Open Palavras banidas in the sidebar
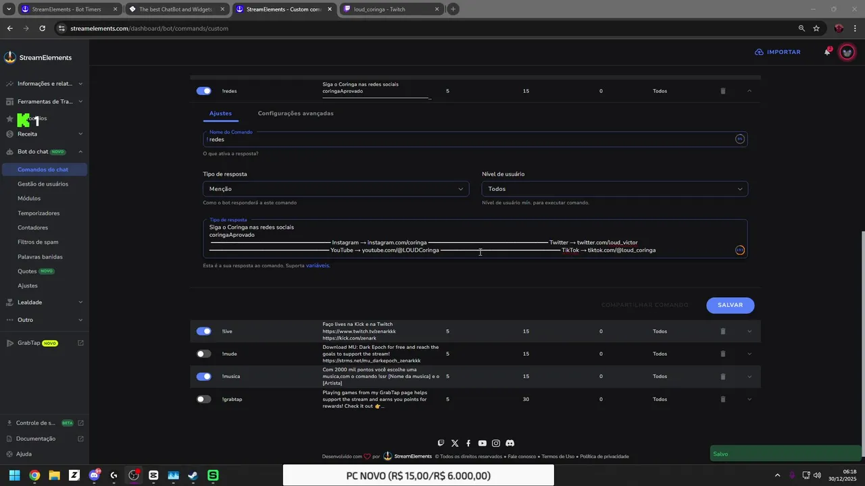Image resolution: width=865 pixels, height=486 pixels. 40,256
